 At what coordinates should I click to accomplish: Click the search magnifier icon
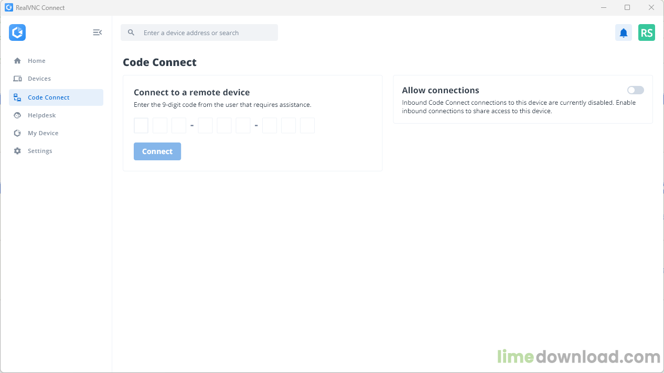click(131, 32)
